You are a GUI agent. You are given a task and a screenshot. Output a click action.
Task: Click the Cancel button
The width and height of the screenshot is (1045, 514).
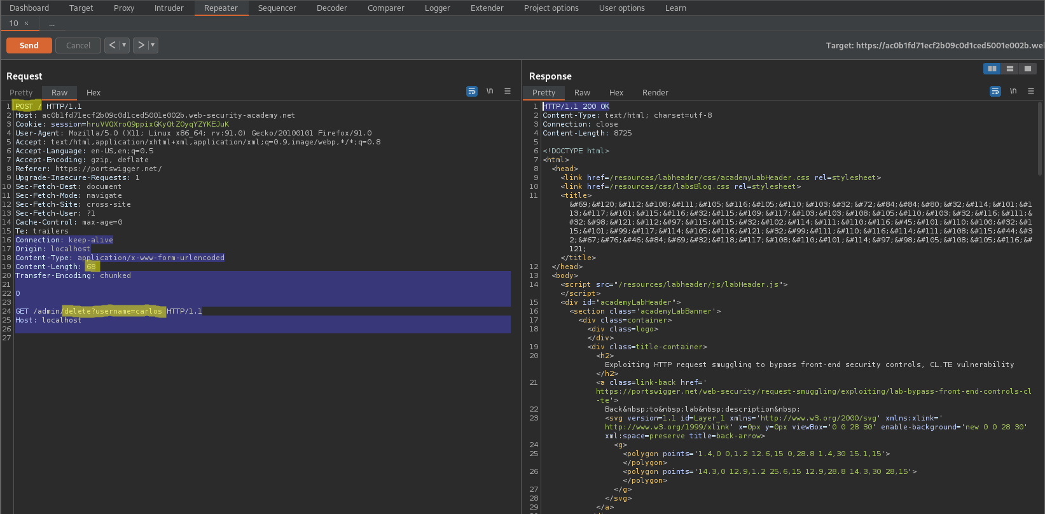[78, 45]
